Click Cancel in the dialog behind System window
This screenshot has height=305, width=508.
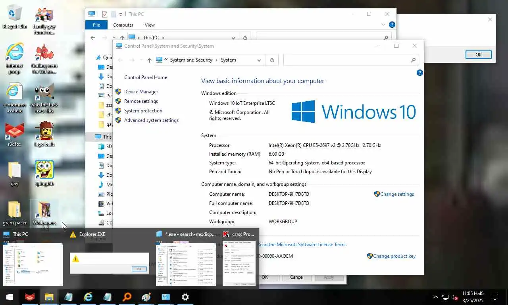(296, 277)
